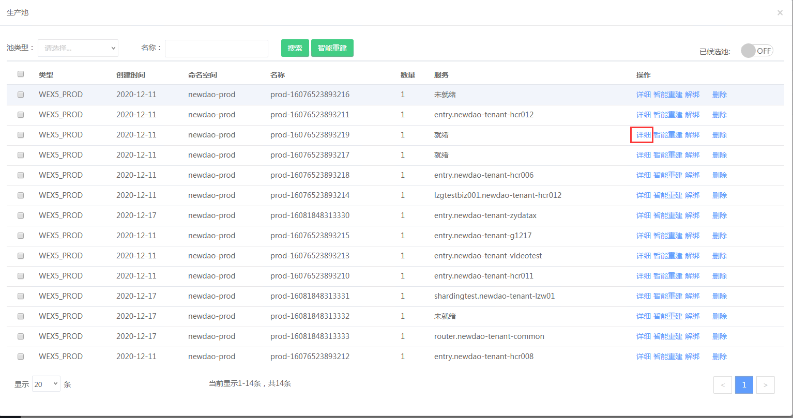This screenshot has height=418, width=793.
Task: Click 未就绪 status for prod-16081848313332
Action: (x=445, y=316)
